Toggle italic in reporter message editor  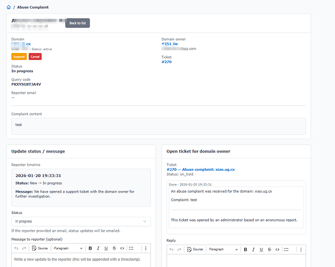98,248
